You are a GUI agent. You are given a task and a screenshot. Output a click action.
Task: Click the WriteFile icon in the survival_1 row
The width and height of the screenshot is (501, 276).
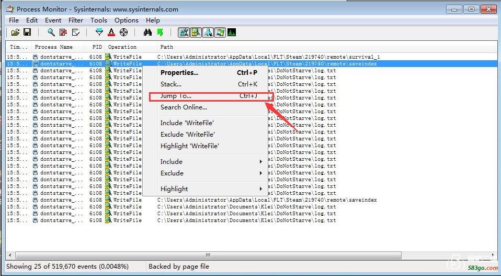[x=108, y=57]
